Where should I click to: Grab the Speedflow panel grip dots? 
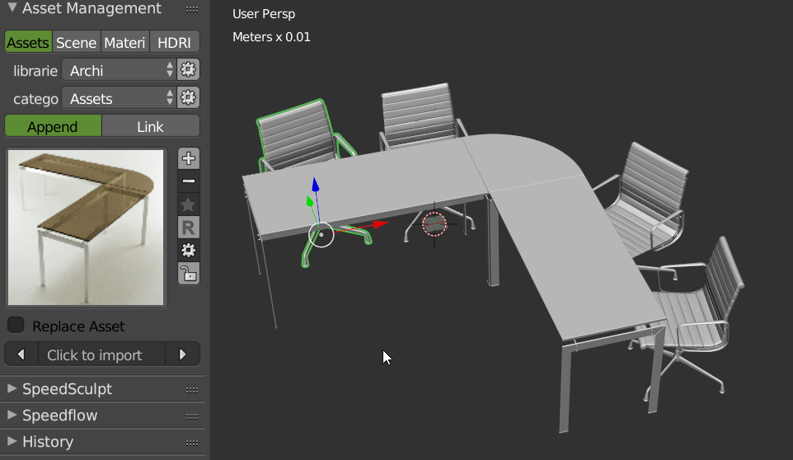pos(192,416)
